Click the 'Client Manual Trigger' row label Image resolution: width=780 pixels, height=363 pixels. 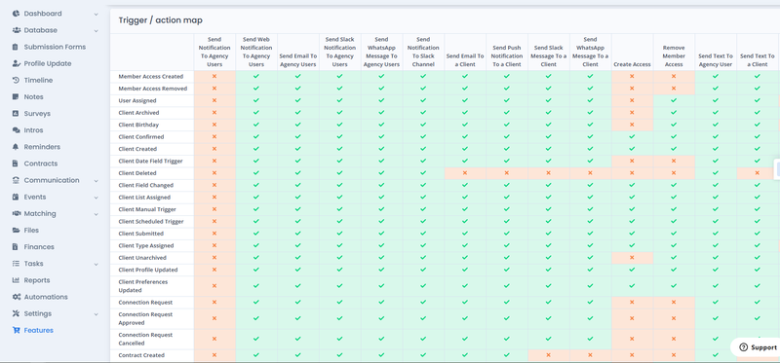147,209
